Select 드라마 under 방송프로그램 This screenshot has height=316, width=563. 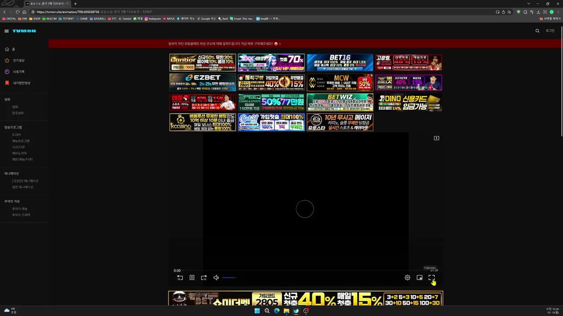pyautogui.click(x=16, y=135)
